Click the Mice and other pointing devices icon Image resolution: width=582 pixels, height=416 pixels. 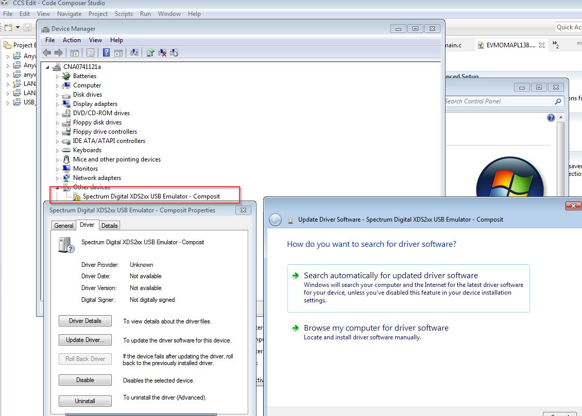tap(66, 159)
